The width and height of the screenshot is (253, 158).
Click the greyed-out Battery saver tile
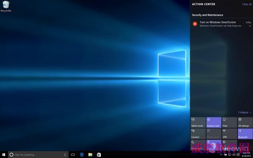click(x=214, y=134)
